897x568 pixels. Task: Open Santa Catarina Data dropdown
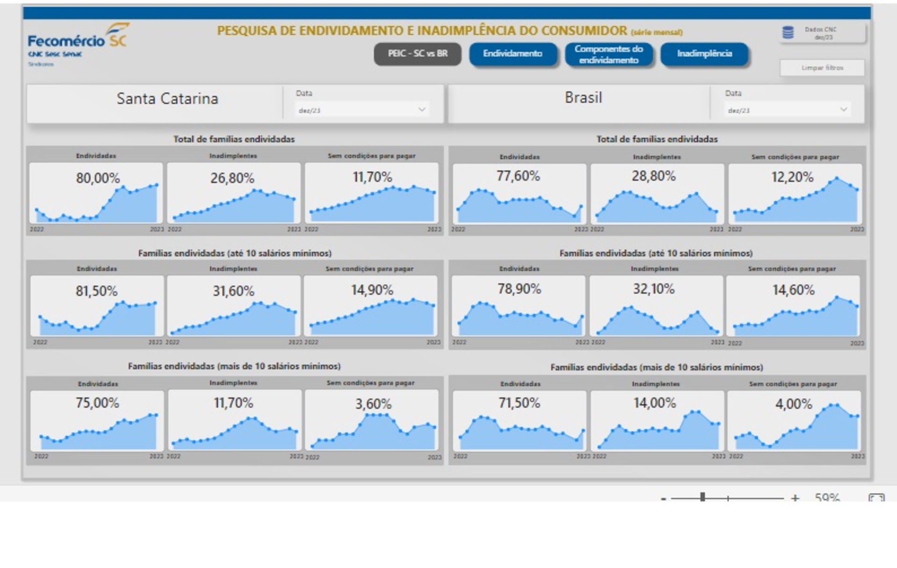tap(362, 110)
